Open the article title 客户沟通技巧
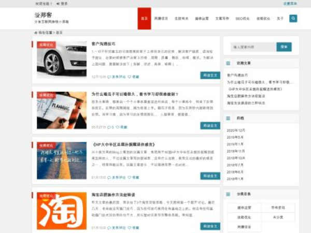Viewport: 311px width, 233px height. pos(103,44)
